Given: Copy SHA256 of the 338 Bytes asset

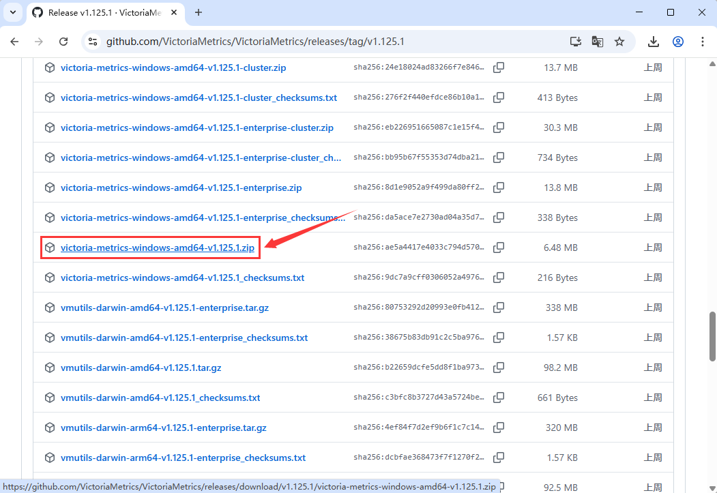Looking at the screenshot, I should point(499,218).
